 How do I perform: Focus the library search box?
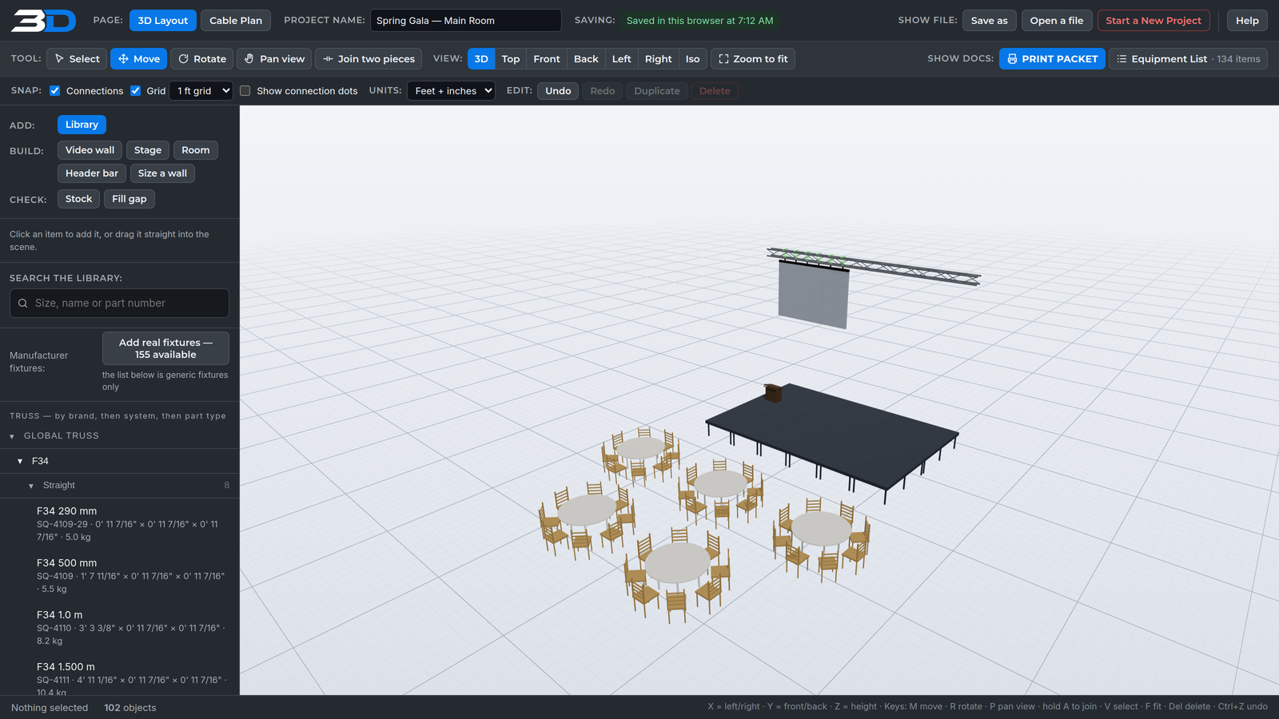tap(119, 304)
